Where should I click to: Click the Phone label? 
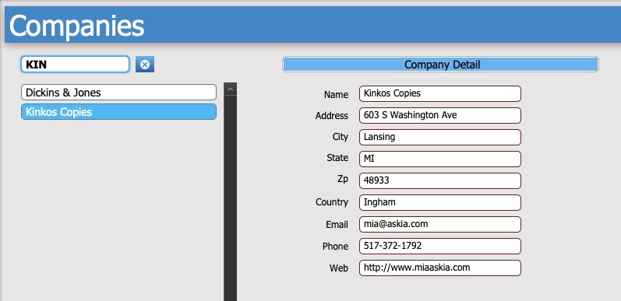coord(336,247)
